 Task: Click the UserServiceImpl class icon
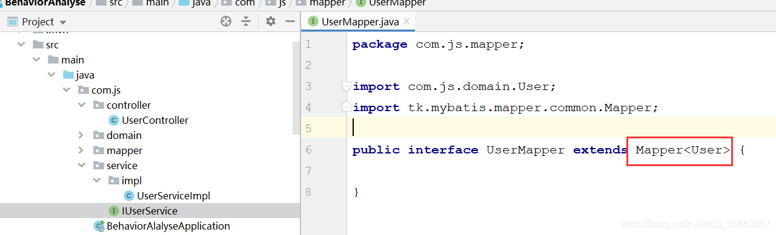point(128,196)
